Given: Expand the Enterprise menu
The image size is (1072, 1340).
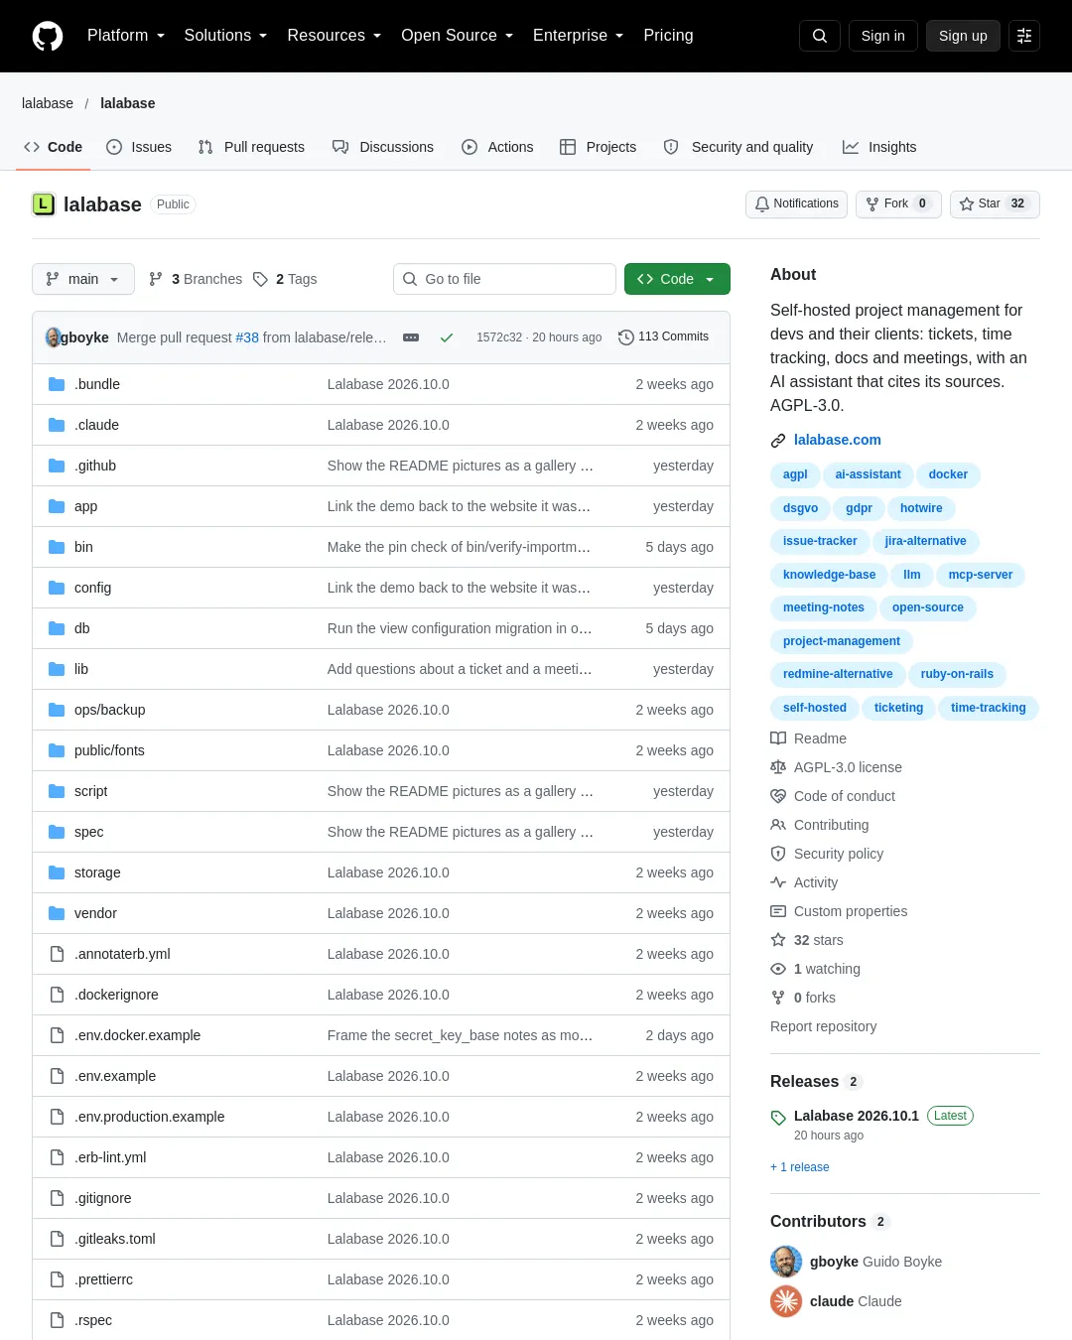Looking at the screenshot, I should 578,36.
